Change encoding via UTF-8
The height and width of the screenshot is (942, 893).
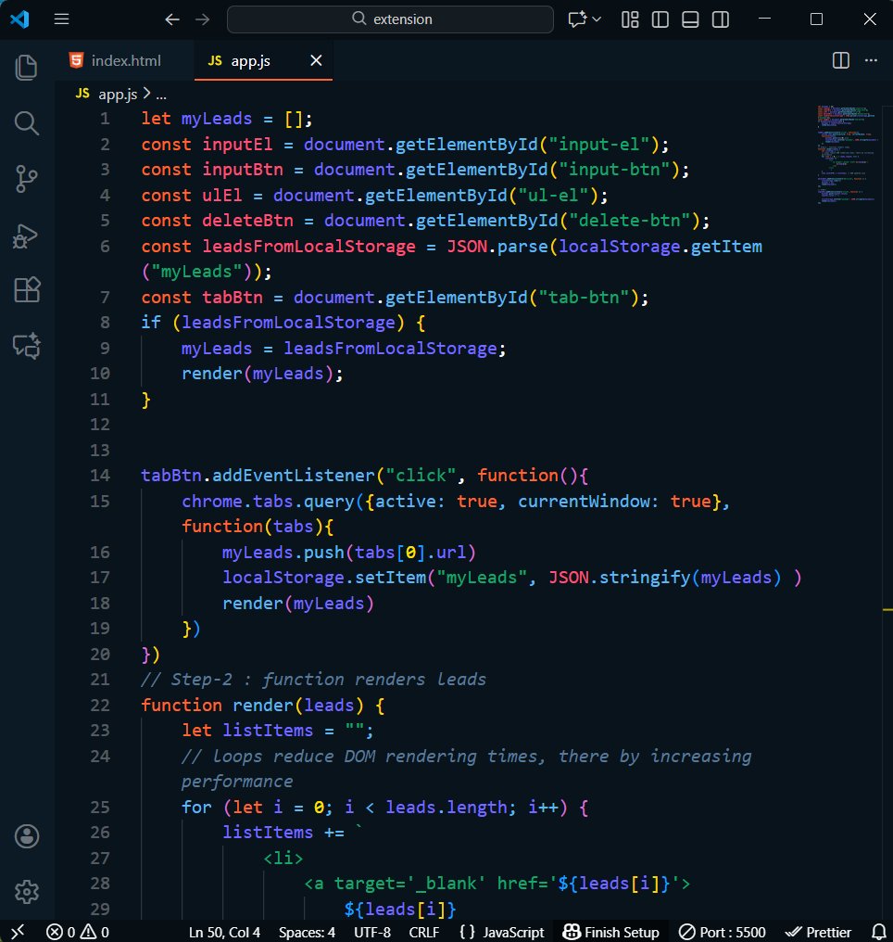pyautogui.click(x=372, y=932)
